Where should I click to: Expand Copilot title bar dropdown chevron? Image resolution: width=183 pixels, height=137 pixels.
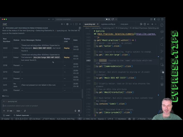coord(116,19)
